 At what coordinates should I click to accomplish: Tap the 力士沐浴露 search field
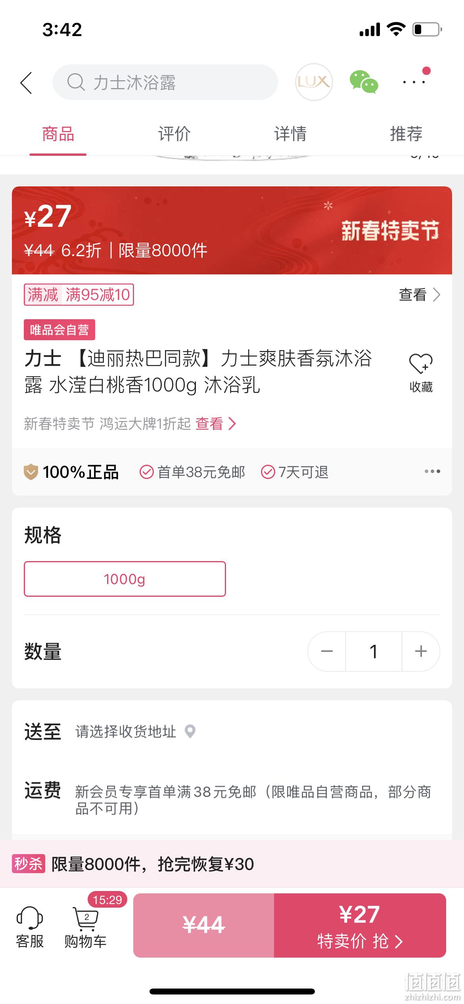coord(165,82)
